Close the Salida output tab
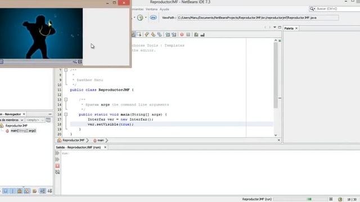 105,147
